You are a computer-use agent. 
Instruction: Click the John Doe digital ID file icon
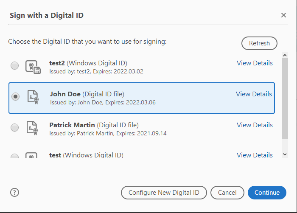pos(33,97)
